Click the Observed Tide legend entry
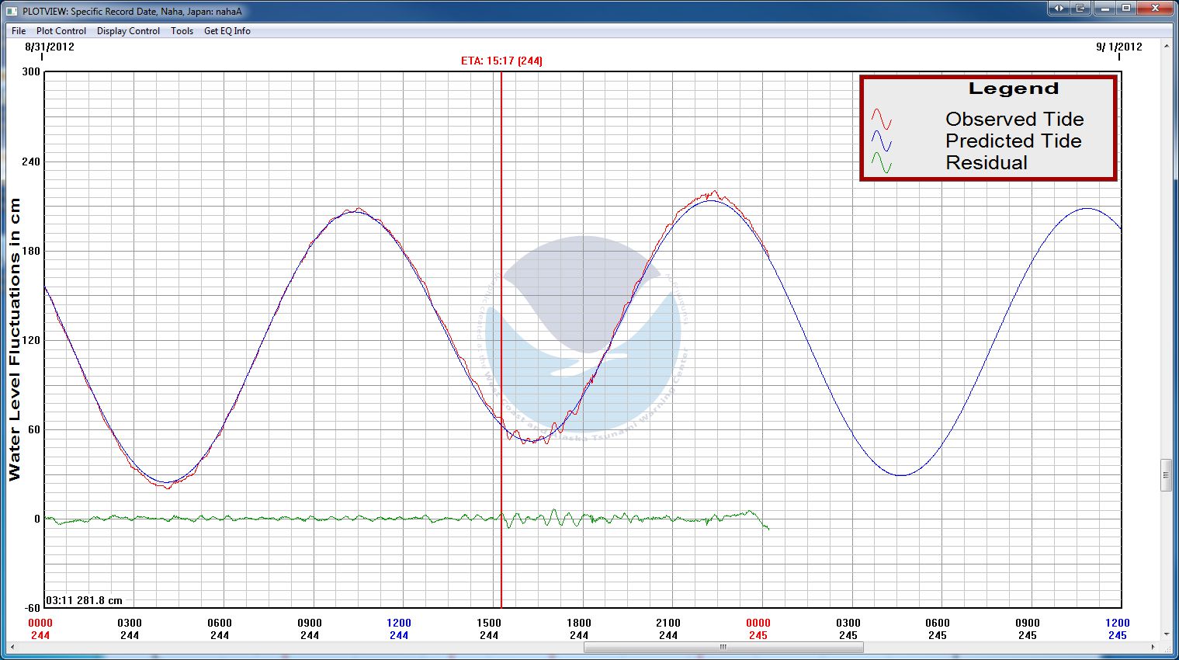Viewport: 1179px width, 660px height. pos(1014,119)
